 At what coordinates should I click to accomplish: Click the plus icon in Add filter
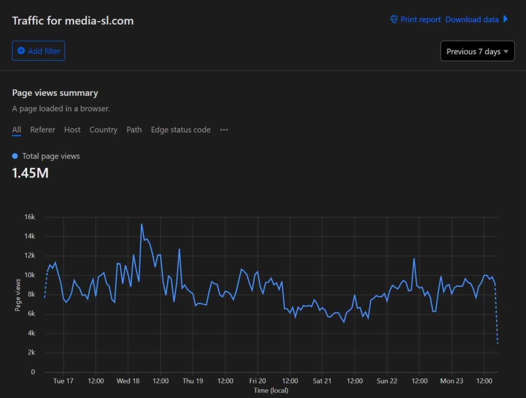pos(21,51)
